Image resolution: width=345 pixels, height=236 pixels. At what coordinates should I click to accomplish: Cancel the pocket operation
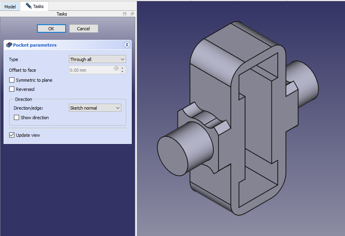84,29
